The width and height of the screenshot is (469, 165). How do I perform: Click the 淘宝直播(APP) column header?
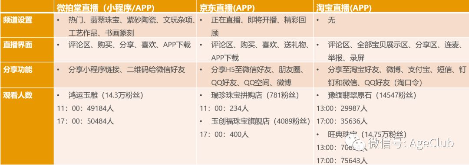[343, 7]
